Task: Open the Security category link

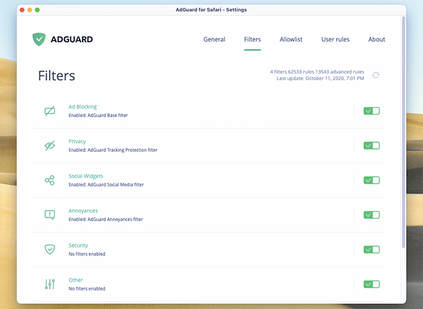Action: [78, 245]
